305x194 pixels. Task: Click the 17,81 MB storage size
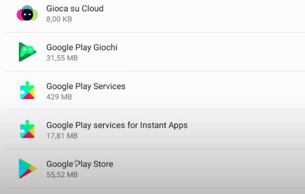coord(62,136)
